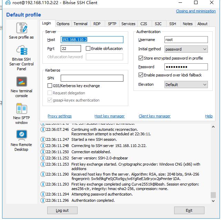Launch New terminal console icon

[21, 82]
